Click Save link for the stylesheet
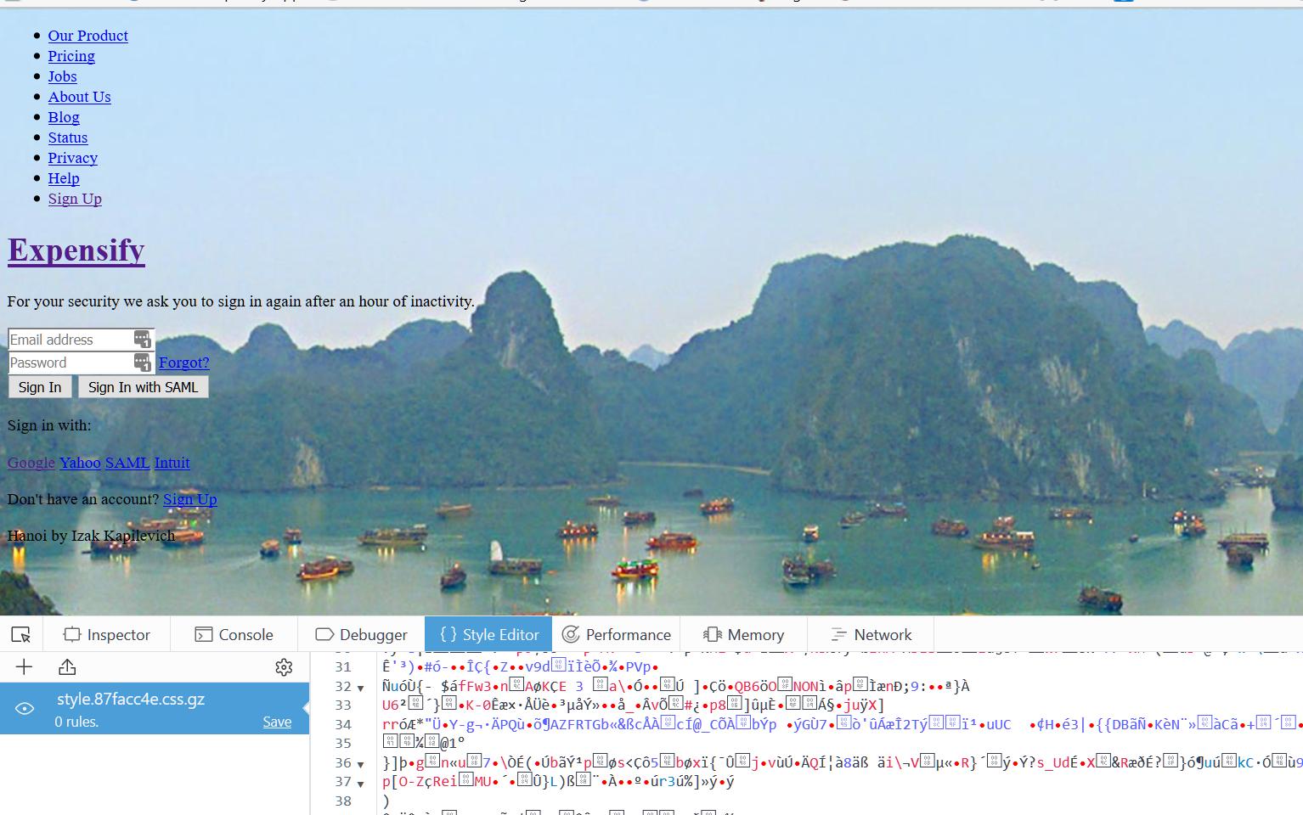1303x815 pixels. tap(277, 722)
